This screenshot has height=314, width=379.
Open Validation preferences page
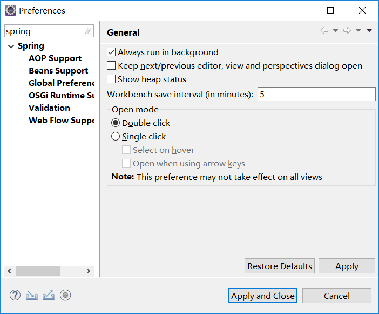pos(49,108)
